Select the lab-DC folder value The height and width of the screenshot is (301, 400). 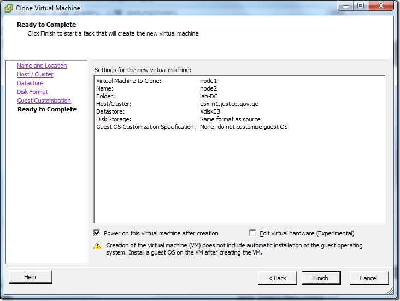[x=209, y=96]
